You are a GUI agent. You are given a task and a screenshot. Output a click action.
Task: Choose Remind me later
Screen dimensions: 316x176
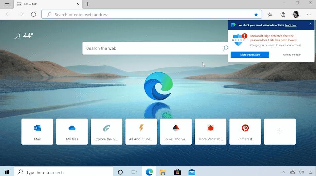click(x=292, y=55)
